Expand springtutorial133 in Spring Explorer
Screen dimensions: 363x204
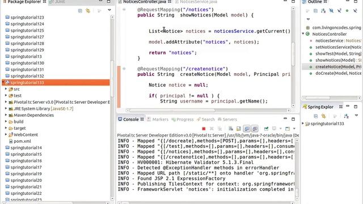click(x=303, y=124)
